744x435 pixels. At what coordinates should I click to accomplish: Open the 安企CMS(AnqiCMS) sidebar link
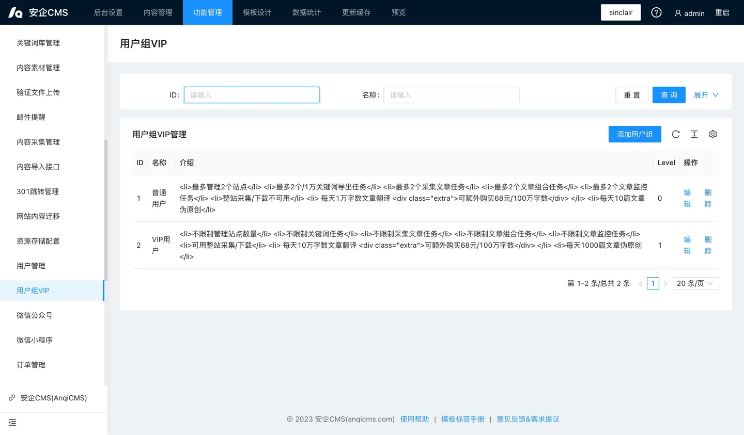[48, 398]
